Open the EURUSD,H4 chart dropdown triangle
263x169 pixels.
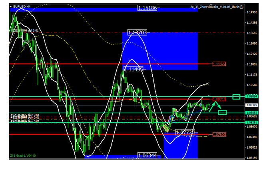(11, 6)
